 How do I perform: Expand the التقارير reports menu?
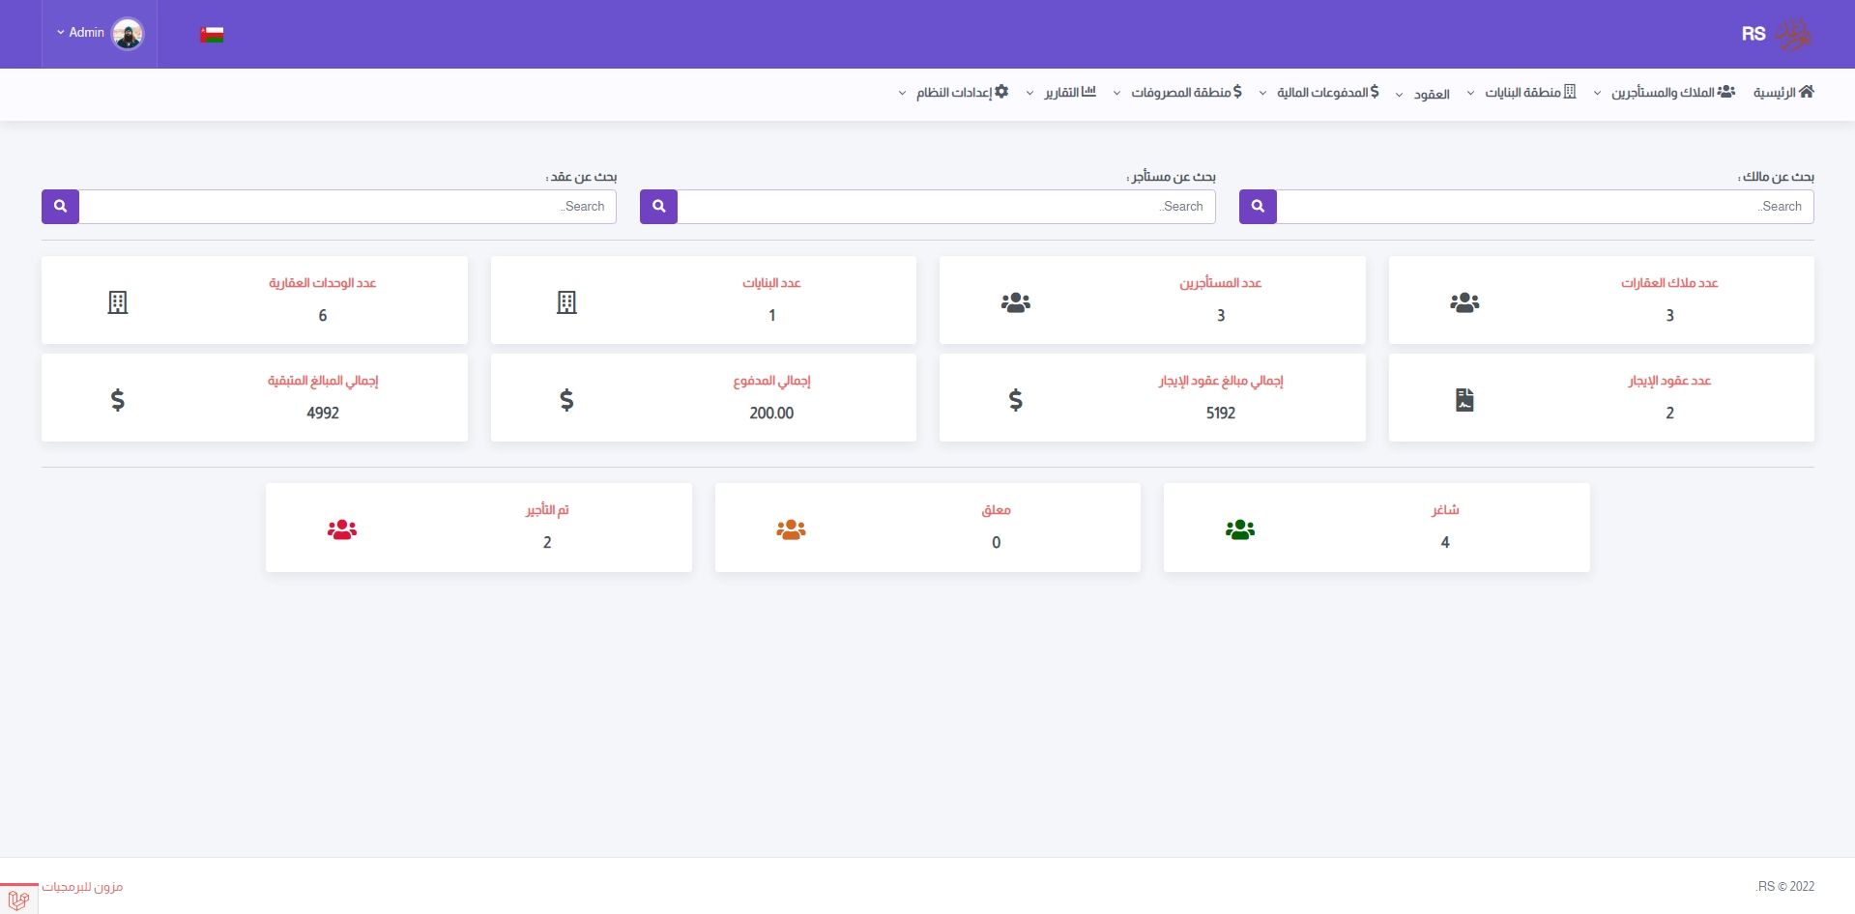[x=1061, y=93]
